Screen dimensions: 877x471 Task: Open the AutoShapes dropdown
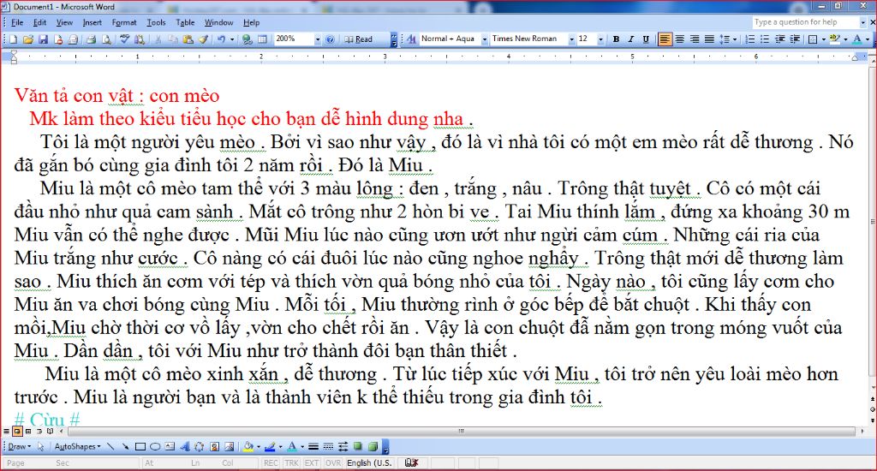coord(77,446)
